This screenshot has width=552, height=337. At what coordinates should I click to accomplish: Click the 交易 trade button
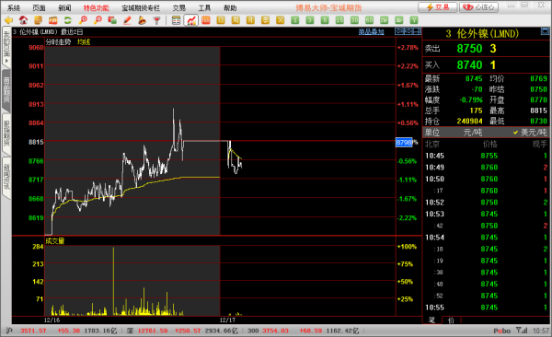[438, 7]
